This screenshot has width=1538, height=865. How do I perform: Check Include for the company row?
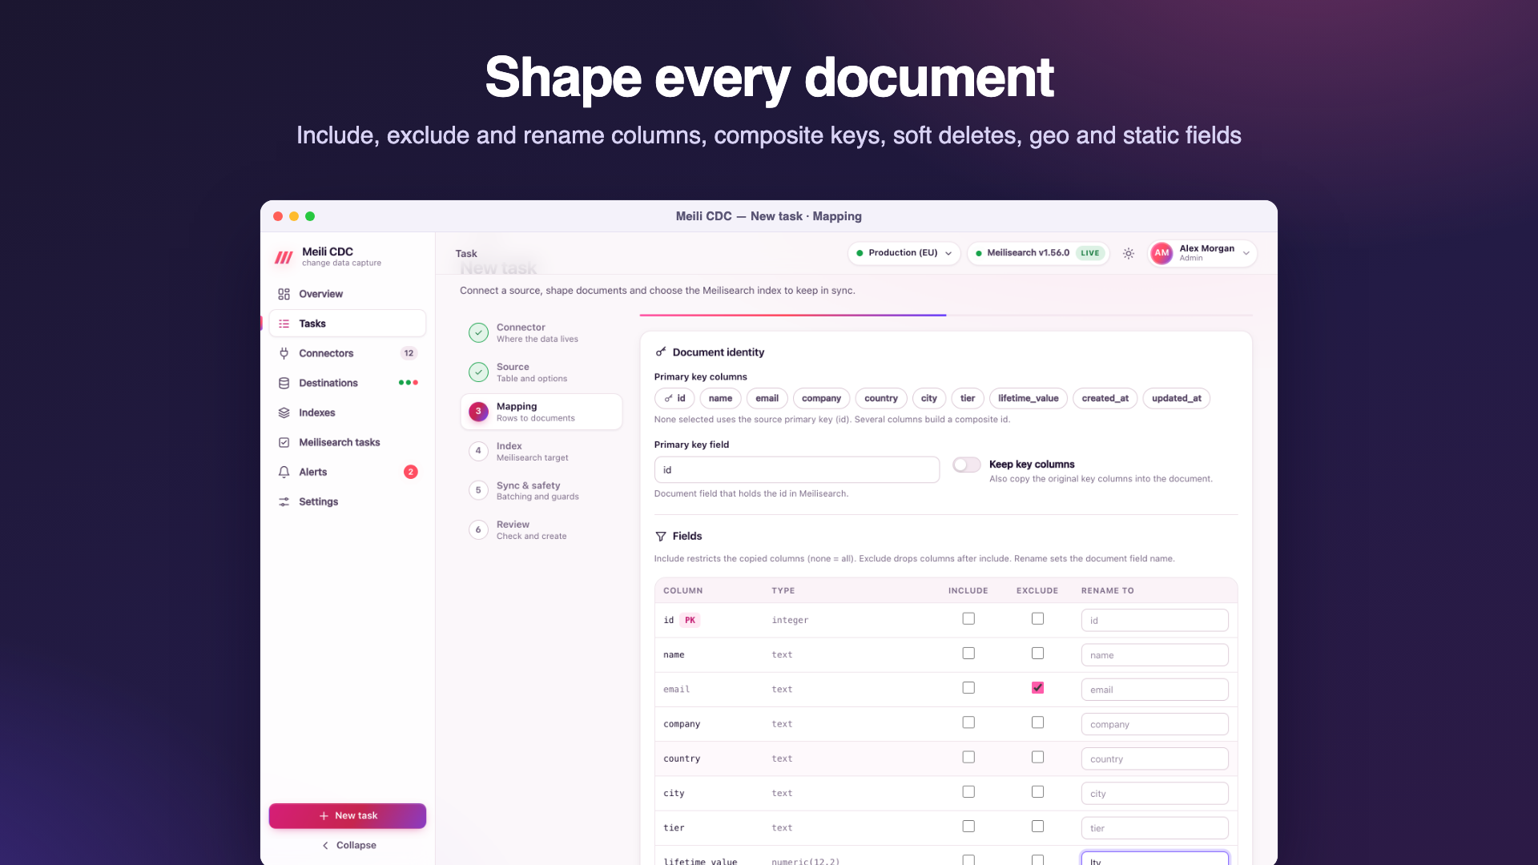tap(968, 722)
